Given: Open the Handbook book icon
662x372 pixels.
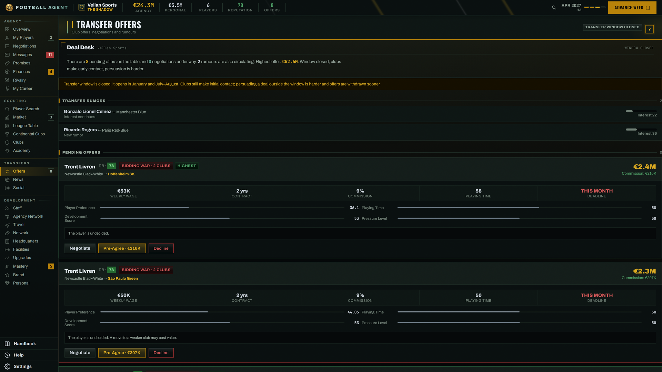Looking at the screenshot, I should click(7, 344).
